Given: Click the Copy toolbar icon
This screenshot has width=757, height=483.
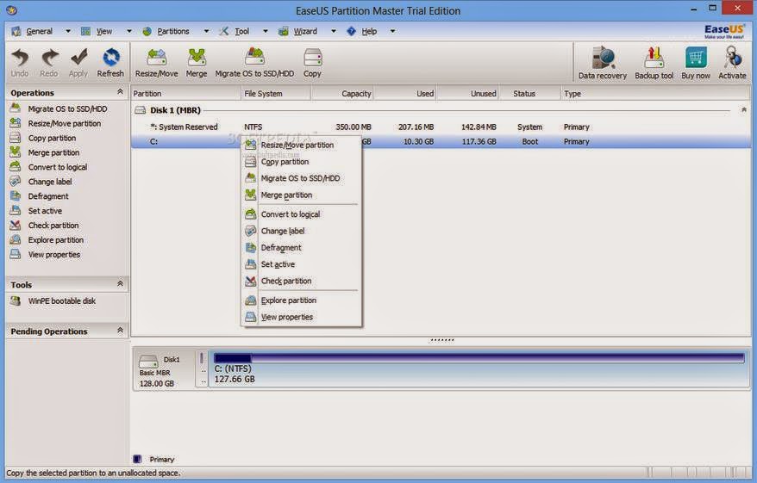Looking at the screenshot, I should pyautogui.click(x=312, y=63).
